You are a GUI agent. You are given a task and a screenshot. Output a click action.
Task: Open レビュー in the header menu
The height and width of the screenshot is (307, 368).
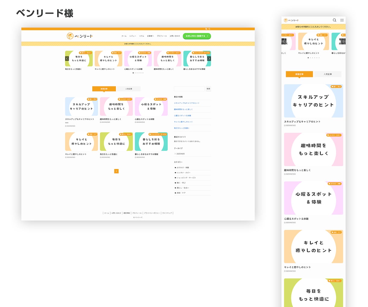coord(133,36)
